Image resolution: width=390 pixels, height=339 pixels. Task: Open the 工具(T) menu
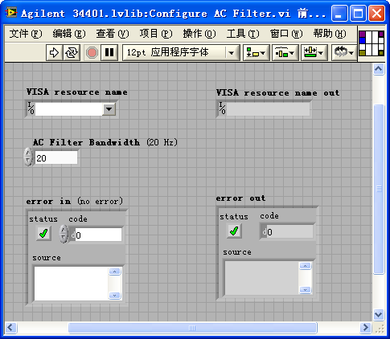243,34
